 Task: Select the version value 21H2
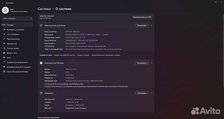67,72
